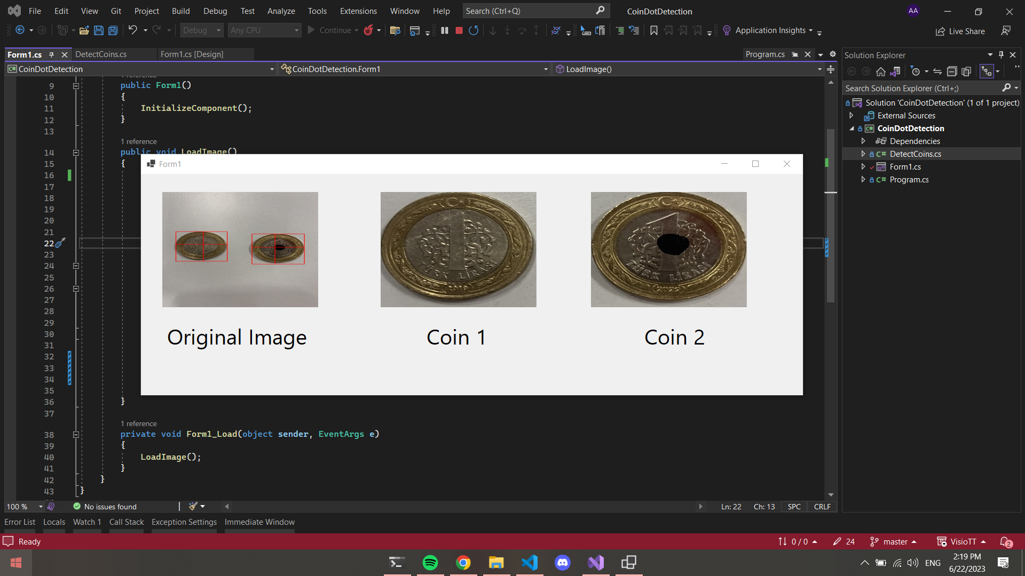Click the Live Share button
Screen dimensions: 1025x576
[x=960, y=31]
